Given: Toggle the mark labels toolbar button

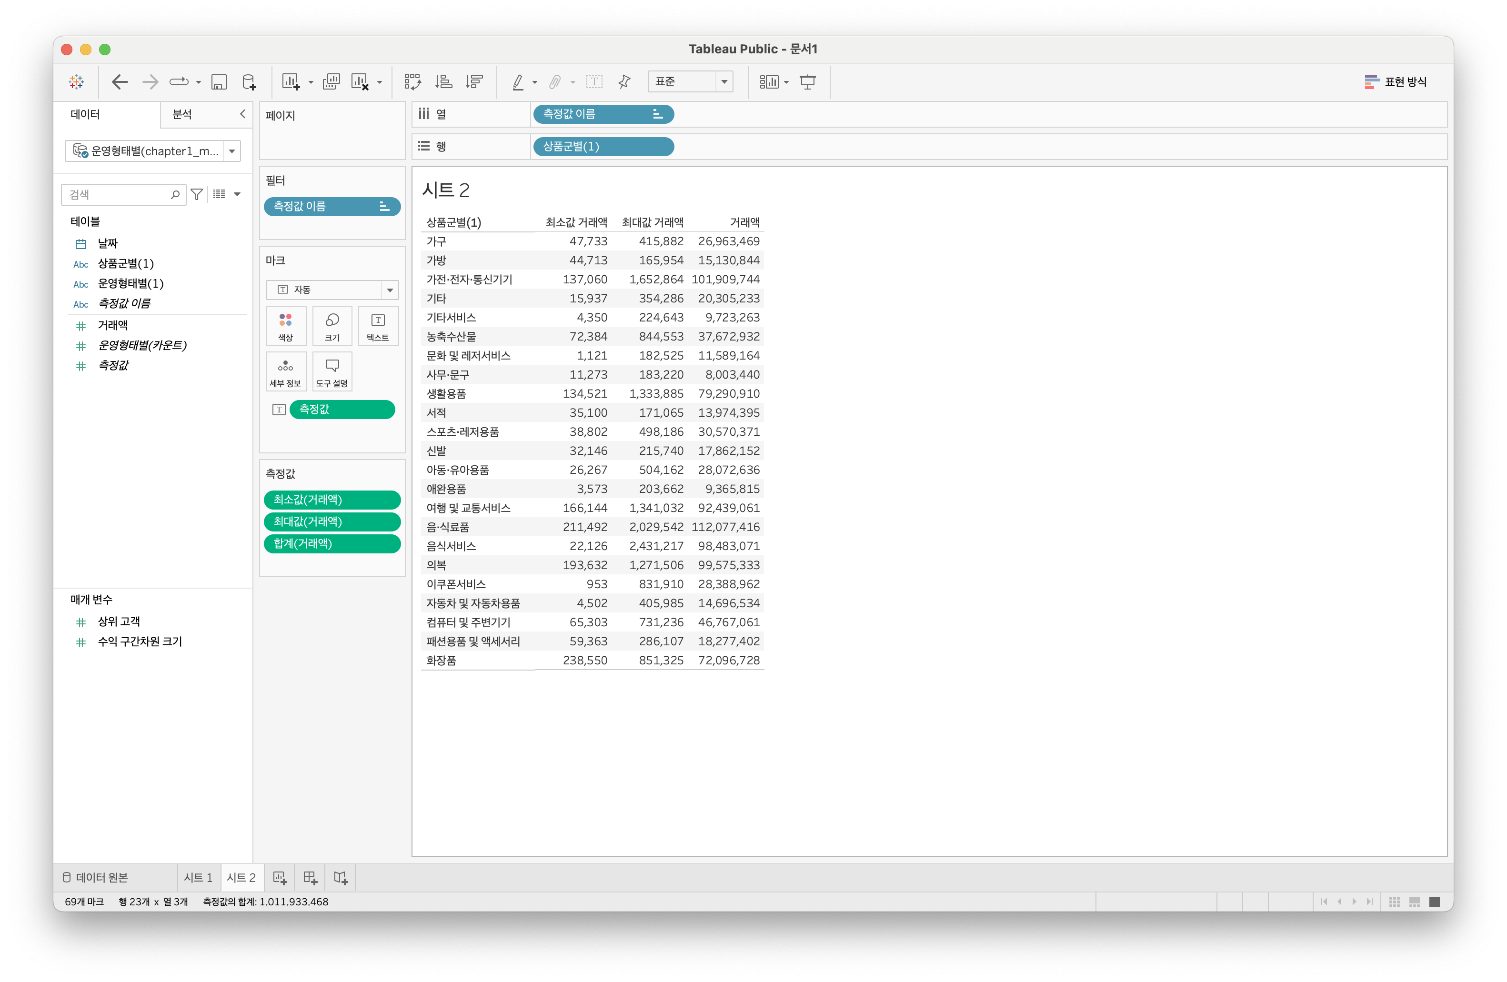Looking at the screenshot, I should click(594, 82).
